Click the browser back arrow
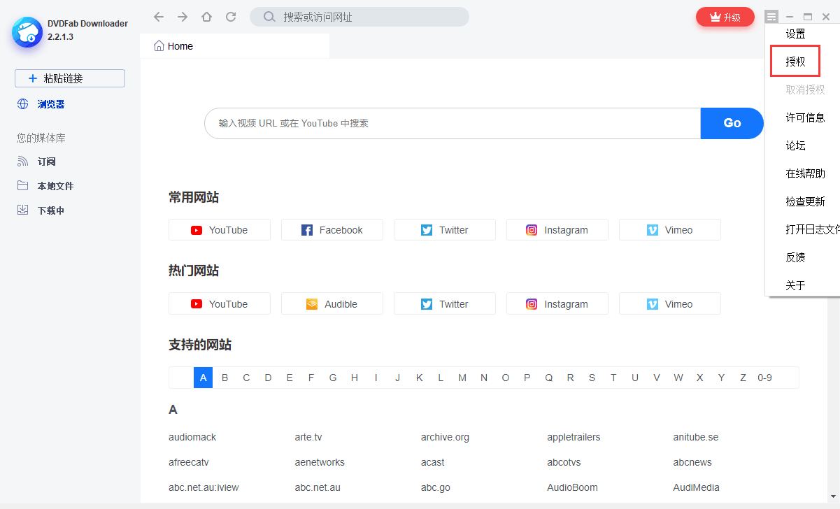 pyautogui.click(x=159, y=17)
